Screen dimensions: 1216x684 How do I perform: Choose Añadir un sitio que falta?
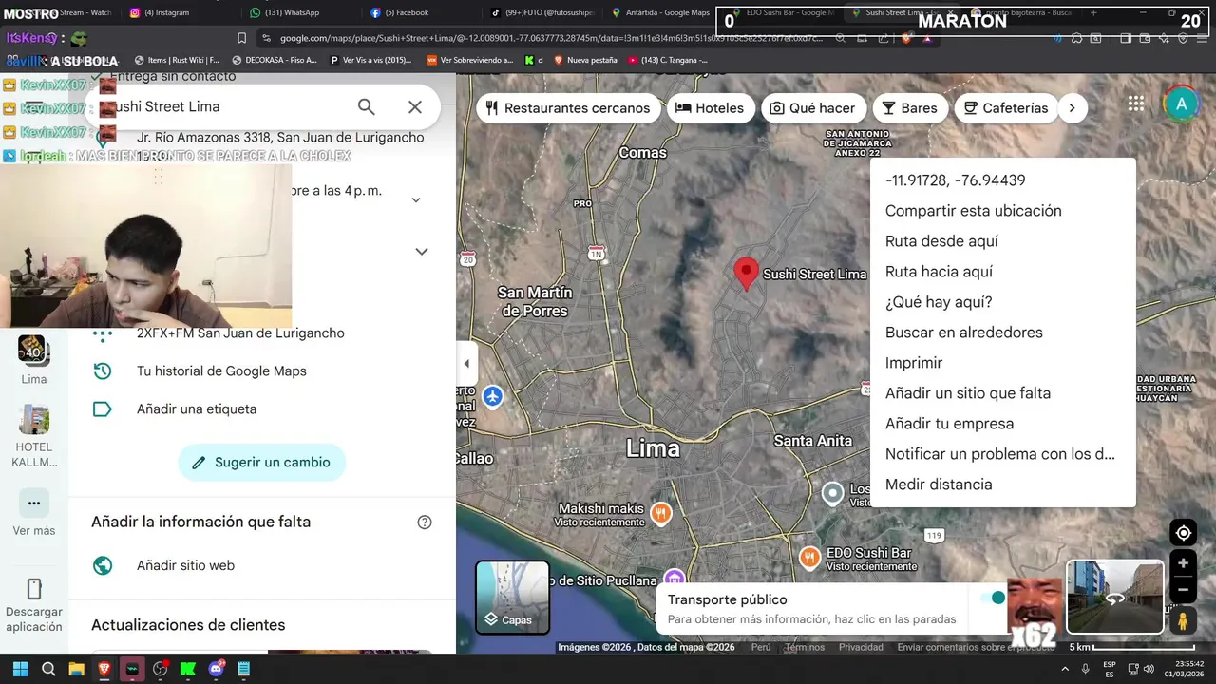click(1002, 393)
